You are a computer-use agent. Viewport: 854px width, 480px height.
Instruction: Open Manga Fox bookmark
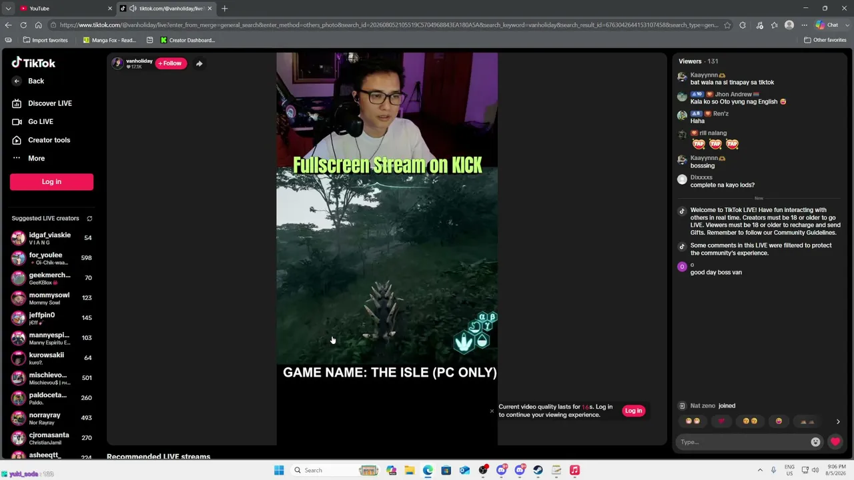(x=109, y=40)
